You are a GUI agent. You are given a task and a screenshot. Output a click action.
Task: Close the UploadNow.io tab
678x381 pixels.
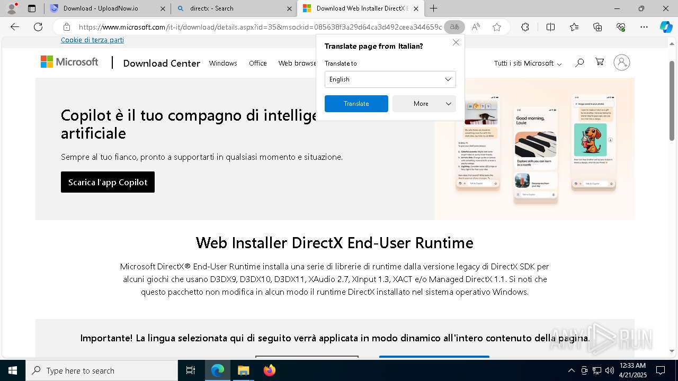coord(163,8)
